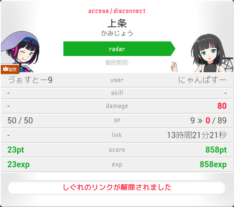This screenshot has width=234, height=207.
Task: Click the HP change 9 » 0 / 89
Action: (208, 121)
